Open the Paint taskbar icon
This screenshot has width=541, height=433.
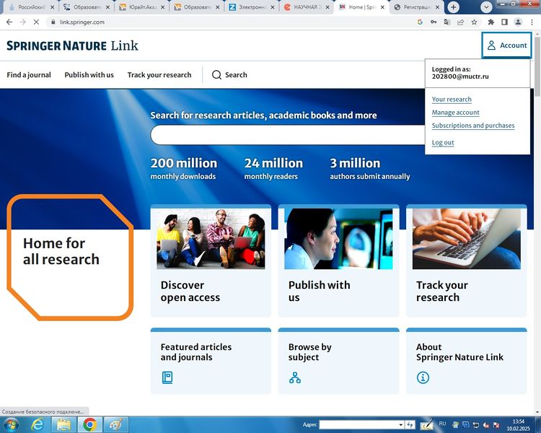pyautogui.click(x=116, y=424)
